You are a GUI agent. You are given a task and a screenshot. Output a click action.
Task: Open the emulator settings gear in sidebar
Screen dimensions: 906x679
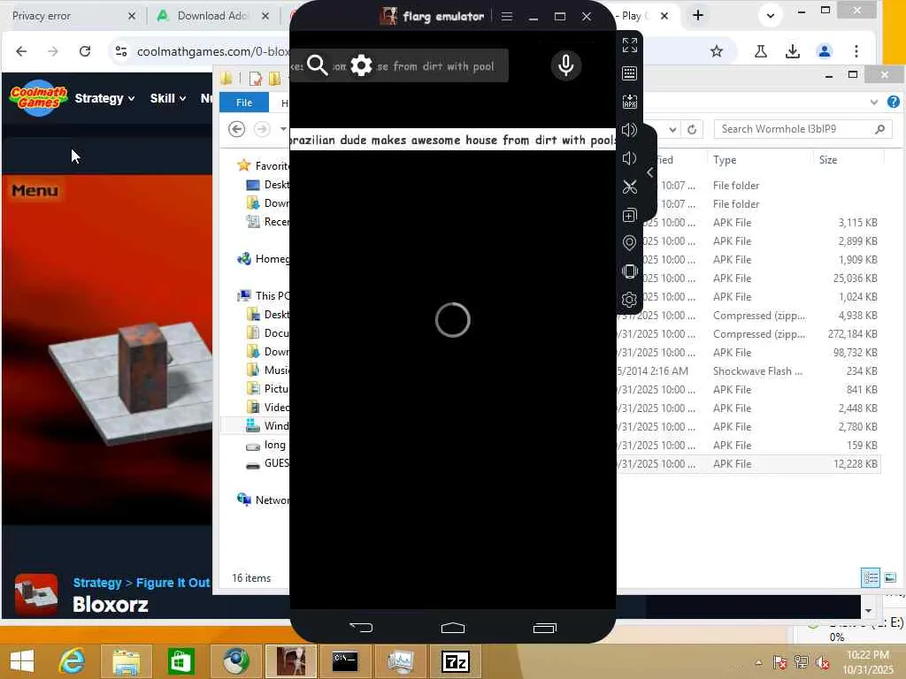[629, 300]
